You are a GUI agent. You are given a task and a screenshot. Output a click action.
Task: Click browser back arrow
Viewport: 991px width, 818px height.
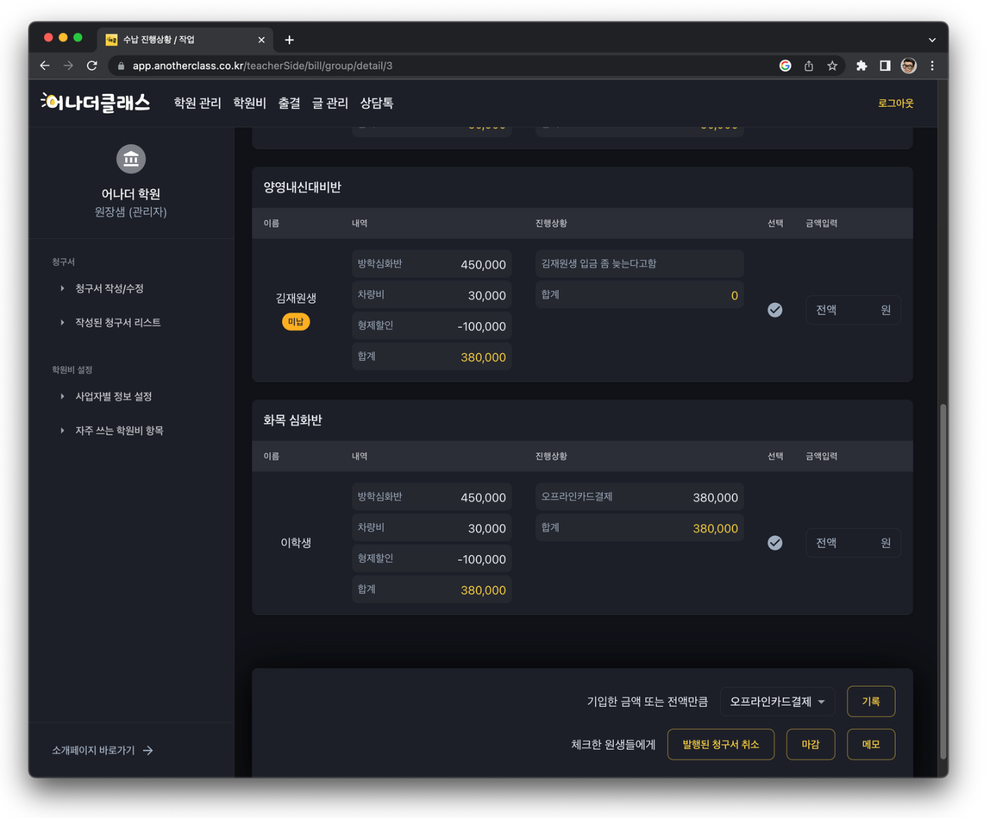[x=45, y=65]
